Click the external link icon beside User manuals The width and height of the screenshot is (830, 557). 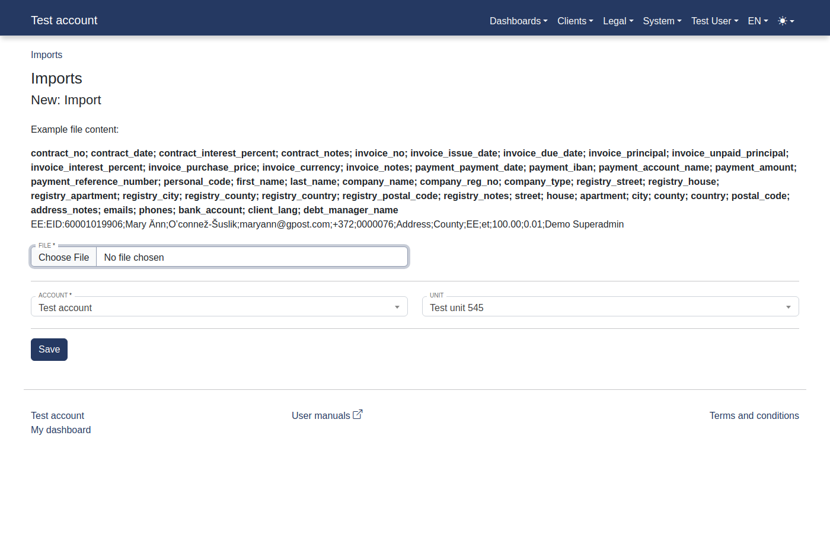tap(357, 414)
